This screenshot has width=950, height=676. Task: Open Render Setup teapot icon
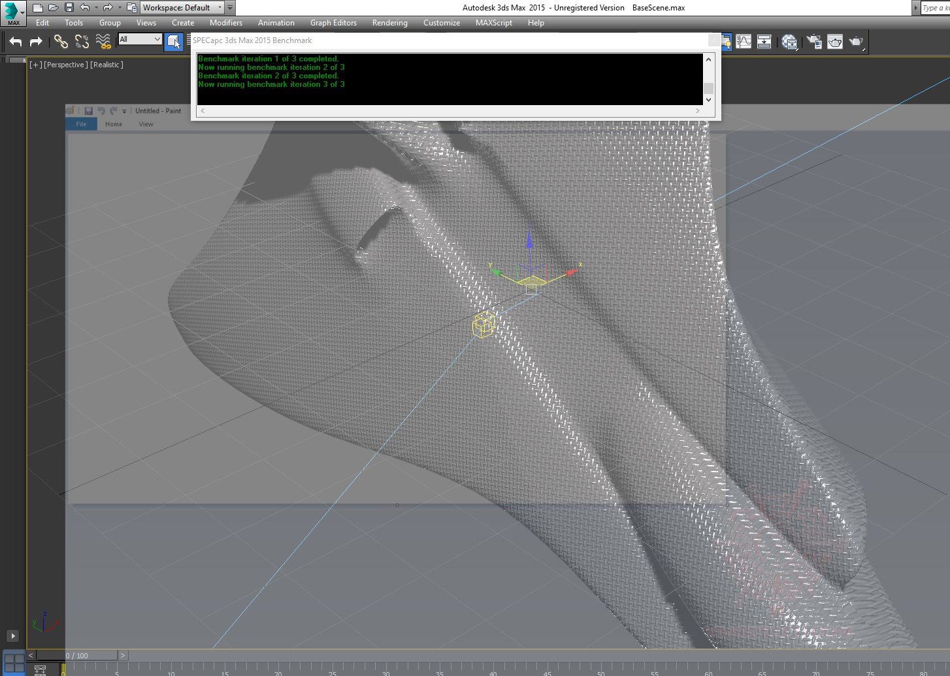point(814,42)
